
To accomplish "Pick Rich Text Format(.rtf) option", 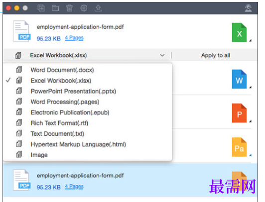I will (x=88, y=123).
